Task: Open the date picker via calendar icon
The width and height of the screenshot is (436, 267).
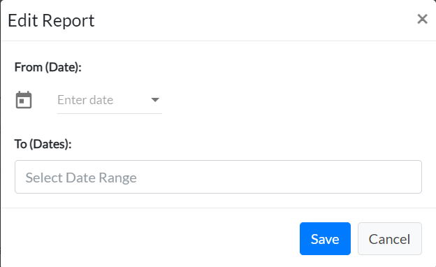Action: (x=24, y=100)
